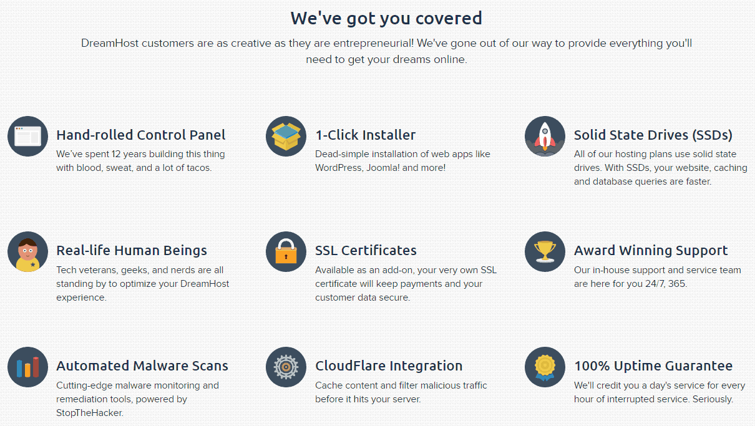
Task: Click the 1-Click Installer open-box icon
Action: pos(286,136)
